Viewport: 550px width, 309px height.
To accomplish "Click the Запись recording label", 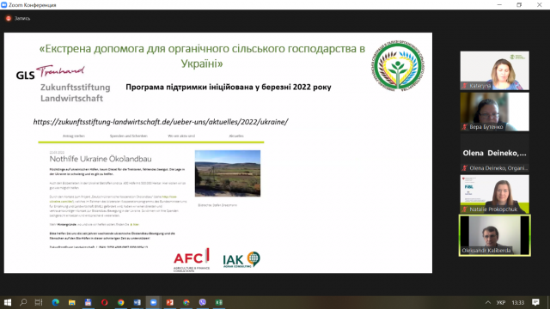I will pos(22,18).
